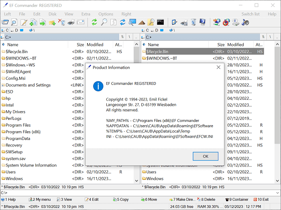Click the green Refresh arrows icon
The width and height of the screenshot is (281, 210).
(x=94, y=22)
